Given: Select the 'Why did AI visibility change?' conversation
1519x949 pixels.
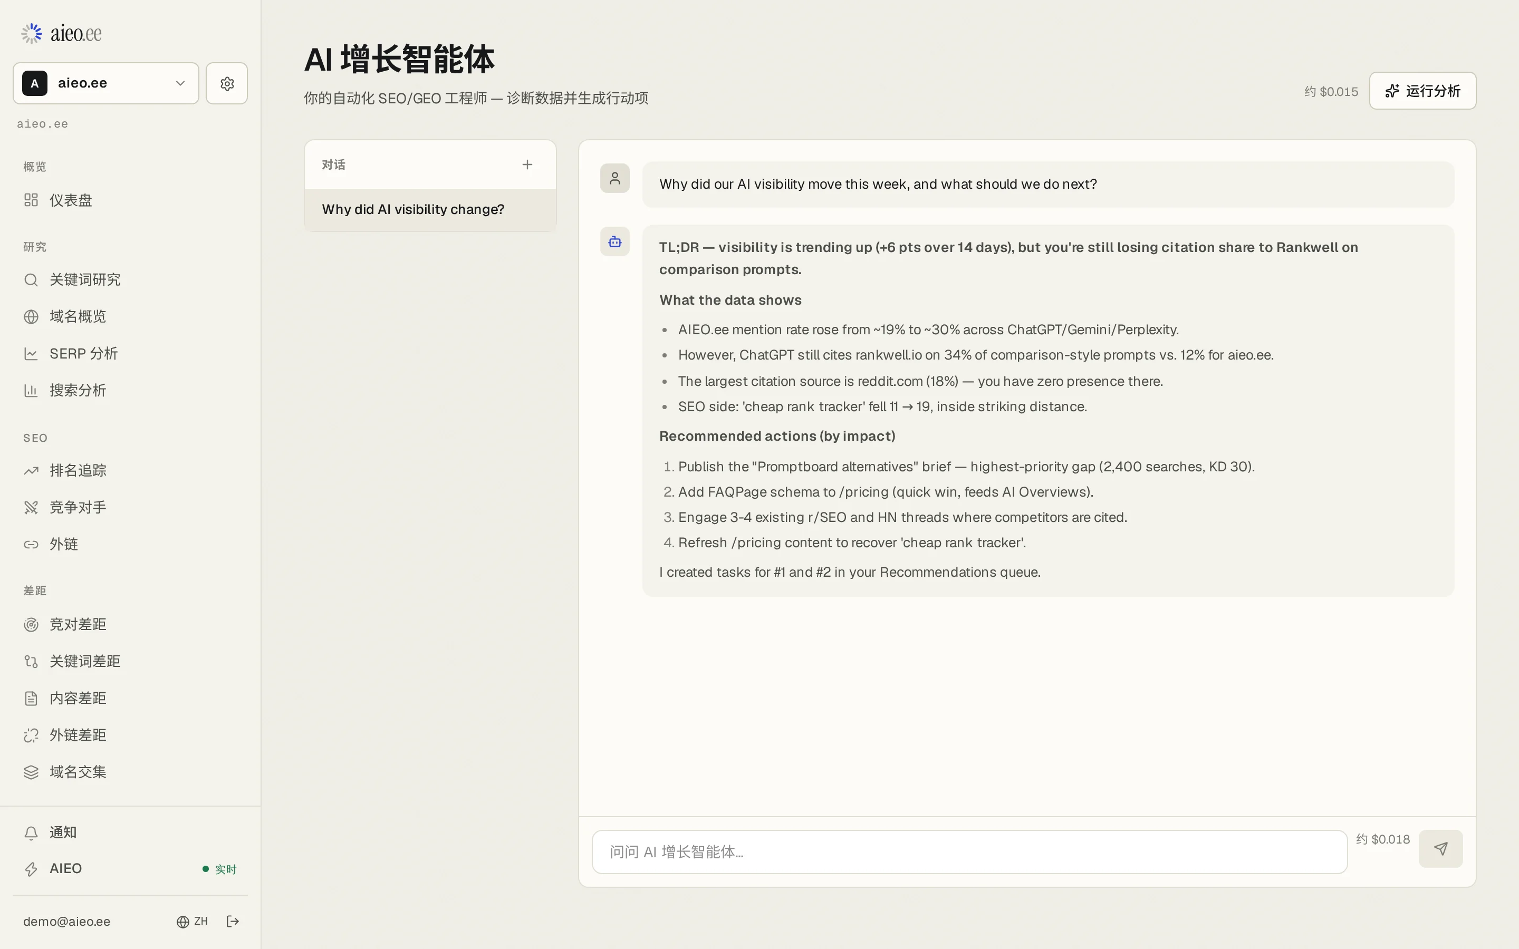Looking at the screenshot, I should 430,210.
